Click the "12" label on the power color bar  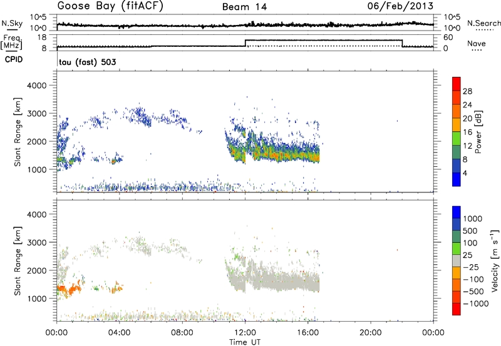pos(467,146)
